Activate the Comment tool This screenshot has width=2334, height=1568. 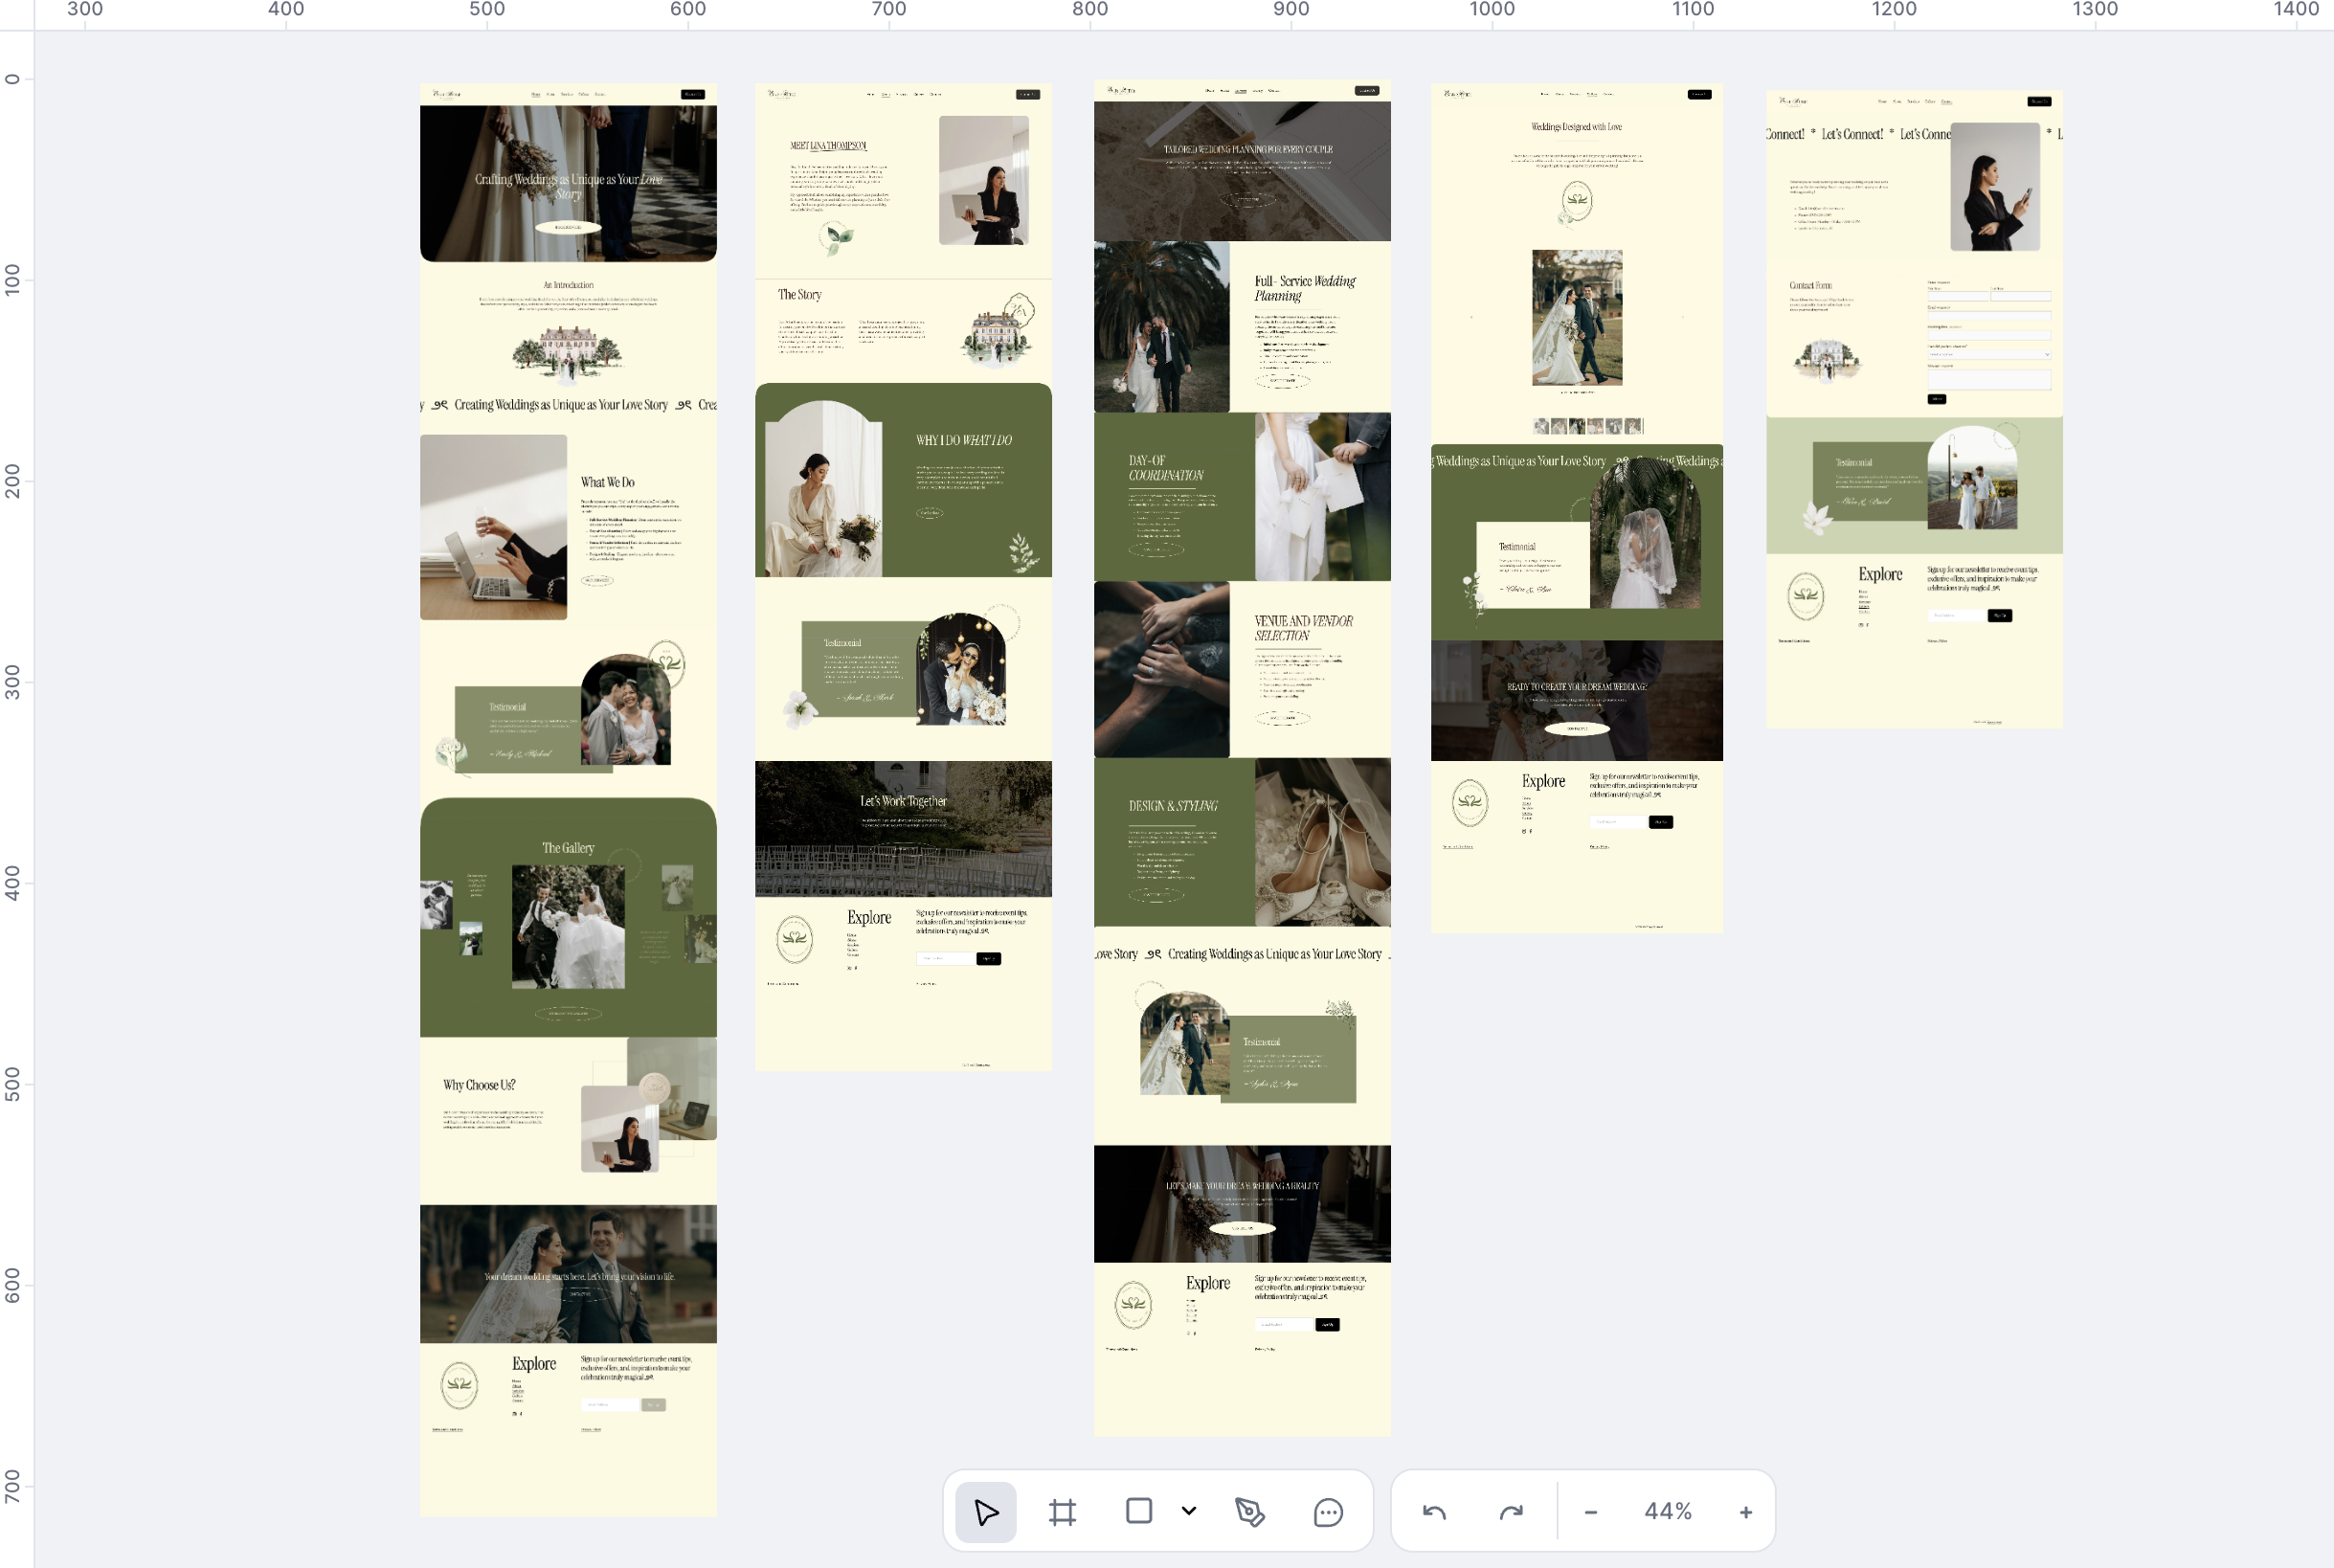point(1327,1512)
